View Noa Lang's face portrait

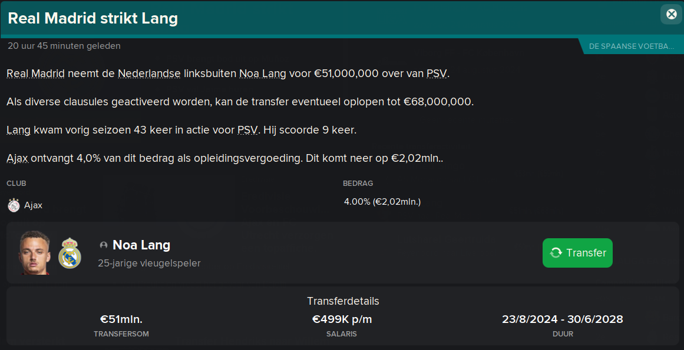(34, 252)
